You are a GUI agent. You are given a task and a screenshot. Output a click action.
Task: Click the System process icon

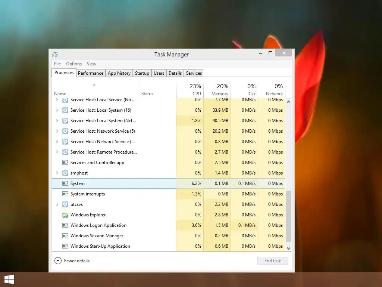pyautogui.click(x=65, y=183)
